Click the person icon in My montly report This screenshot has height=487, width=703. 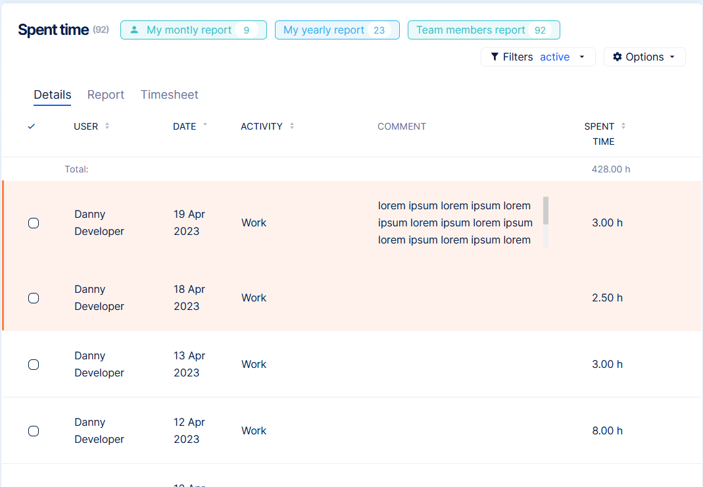pos(135,30)
